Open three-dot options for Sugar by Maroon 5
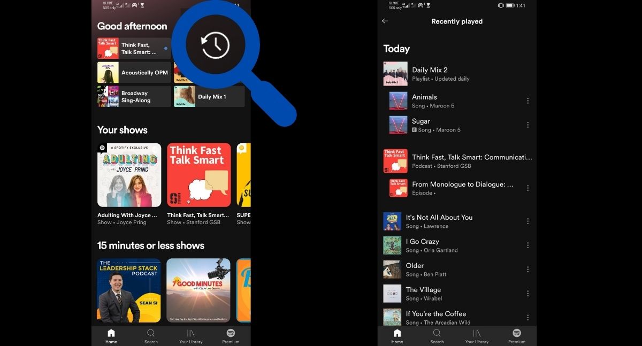 pos(528,125)
